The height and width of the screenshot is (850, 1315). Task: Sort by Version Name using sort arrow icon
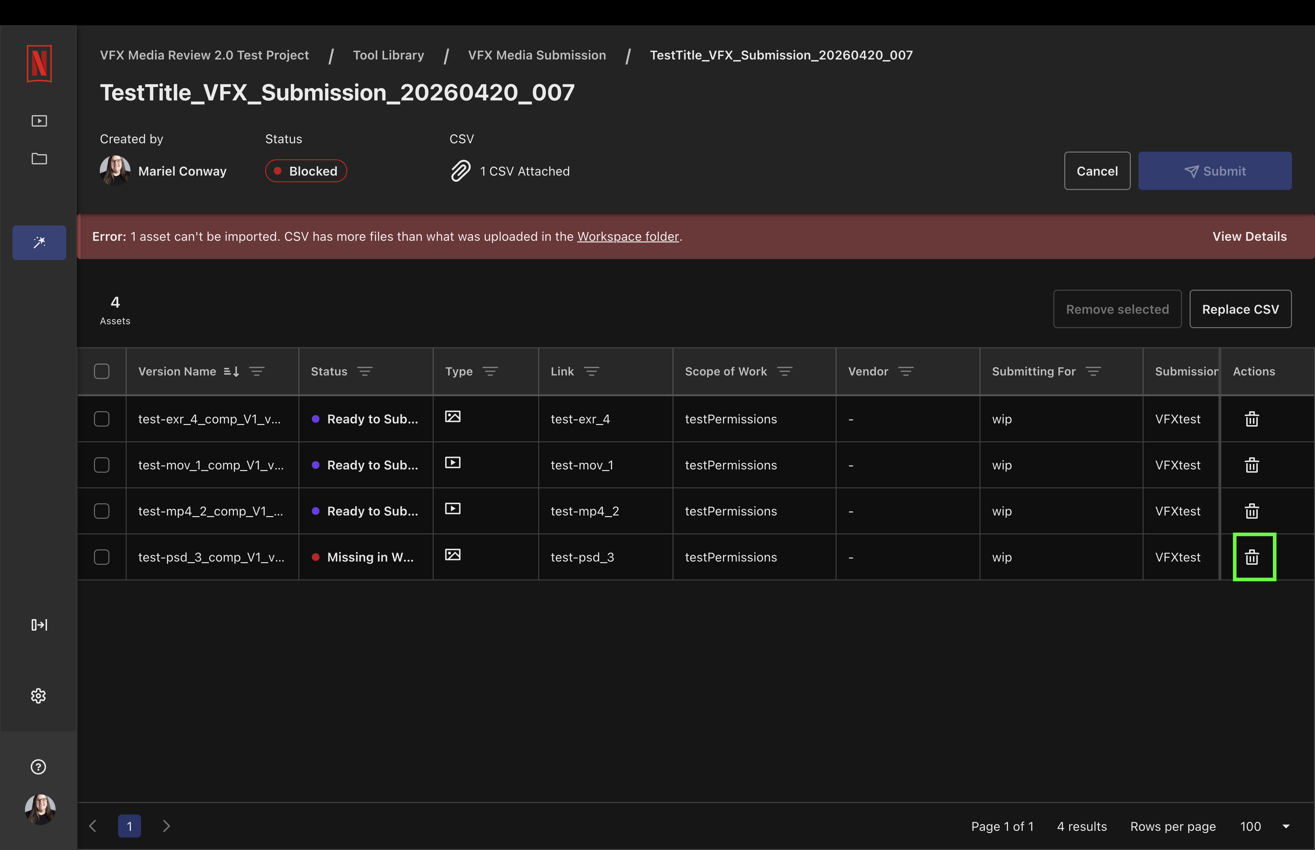pos(231,372)
